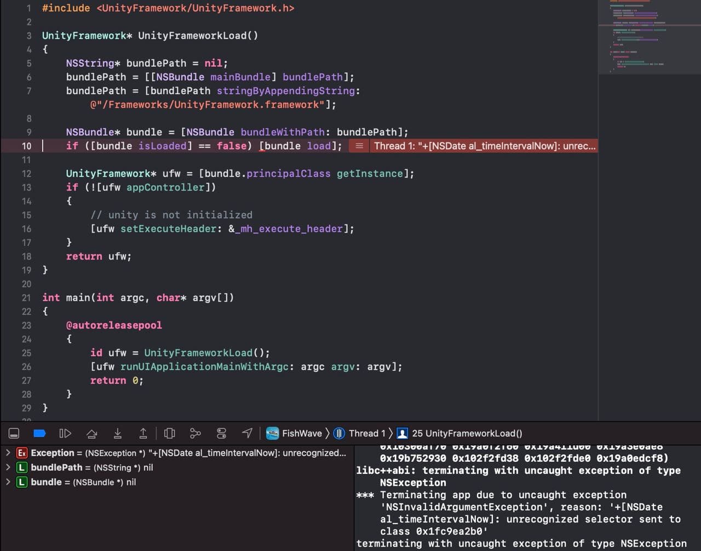Click the Thread 1 exception error message

point(482,146)
